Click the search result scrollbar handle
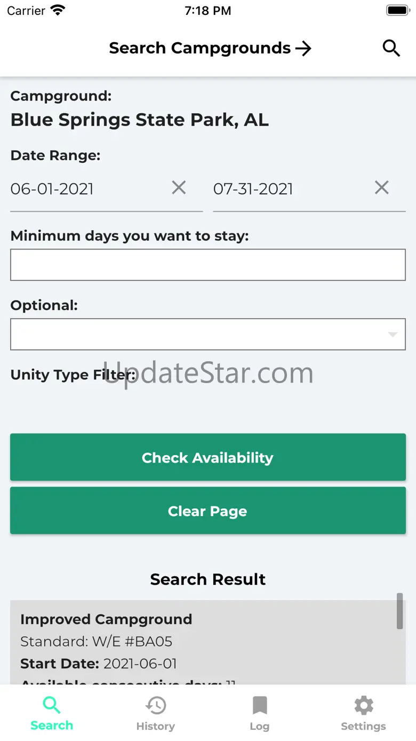Image resolution: width=416 pixels, height=741 pixels. [399, 611]
